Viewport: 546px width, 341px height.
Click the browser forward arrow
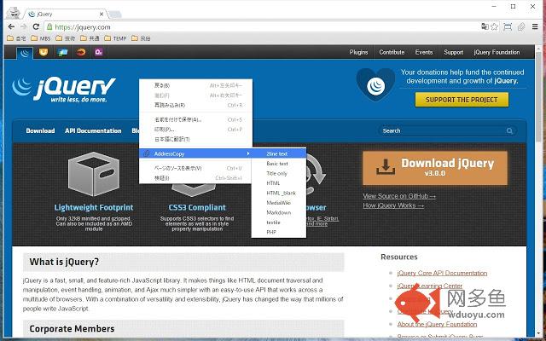point(23,26)
